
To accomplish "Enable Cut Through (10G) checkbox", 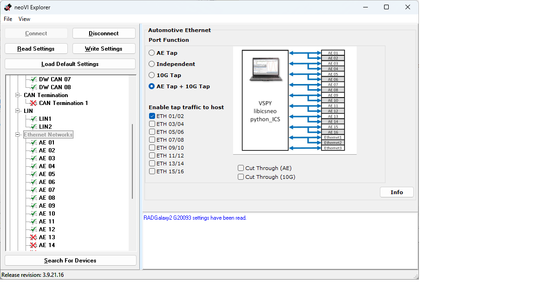I will coord(241,177).
